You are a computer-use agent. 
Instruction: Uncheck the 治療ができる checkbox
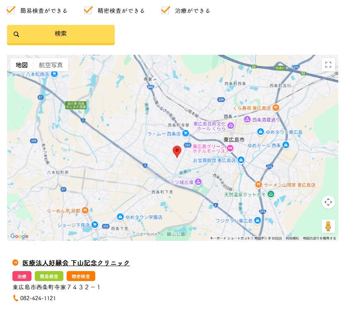point(166,10)
